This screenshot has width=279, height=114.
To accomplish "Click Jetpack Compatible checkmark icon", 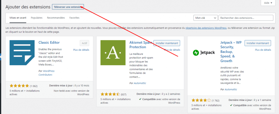I will (231, 106).
